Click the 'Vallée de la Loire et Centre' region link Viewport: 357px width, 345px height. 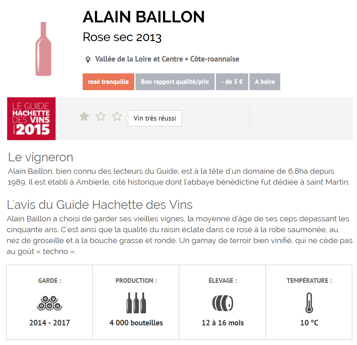click(139, 59)
